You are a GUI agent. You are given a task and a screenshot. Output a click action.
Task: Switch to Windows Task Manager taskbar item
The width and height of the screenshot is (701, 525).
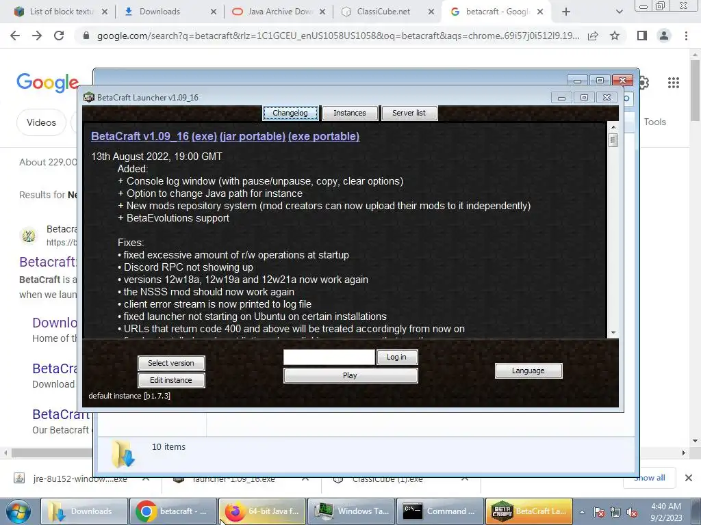pyautogui.click(x=351, y=511)
